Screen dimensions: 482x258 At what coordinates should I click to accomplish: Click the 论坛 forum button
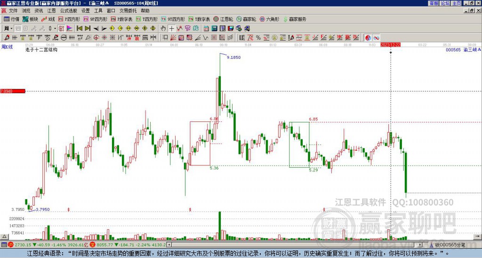(445, 3)
